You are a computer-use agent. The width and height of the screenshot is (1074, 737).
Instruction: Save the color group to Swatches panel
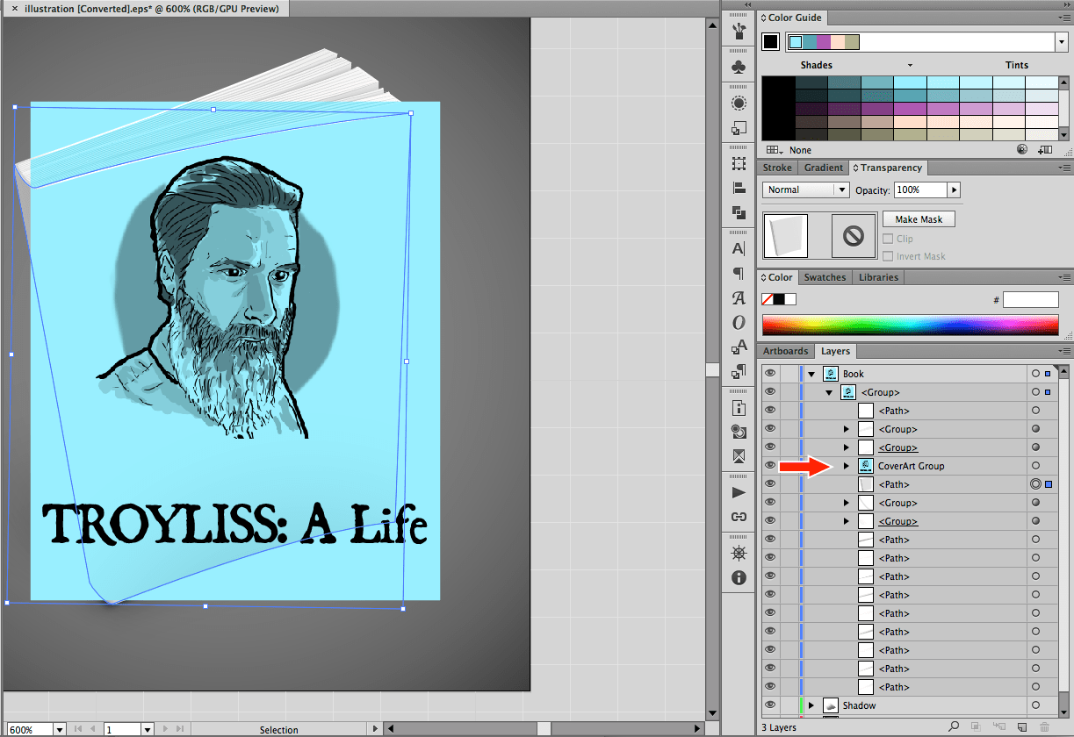click(x=1045, y=149)
